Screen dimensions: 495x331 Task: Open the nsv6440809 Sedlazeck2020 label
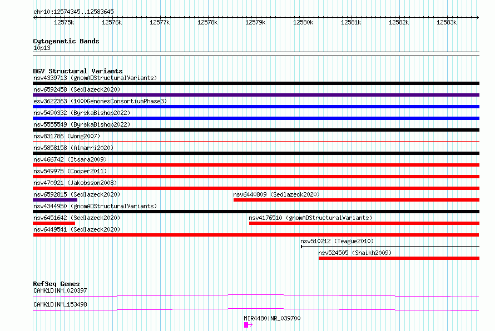point(276,194)
